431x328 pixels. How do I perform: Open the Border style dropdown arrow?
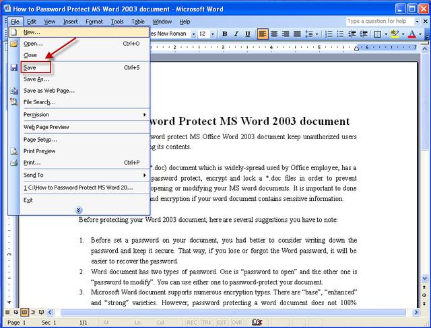(x=386, y=34)
